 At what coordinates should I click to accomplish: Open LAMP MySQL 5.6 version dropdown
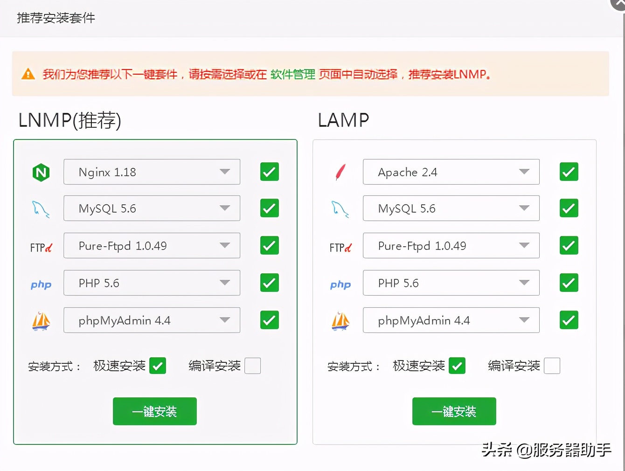451,208
